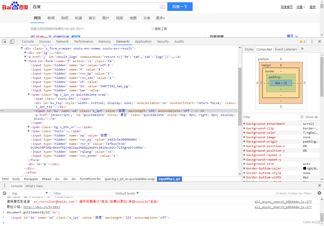
Task: Click the border-bottom-color black swatch
Action: pos(305,168)
